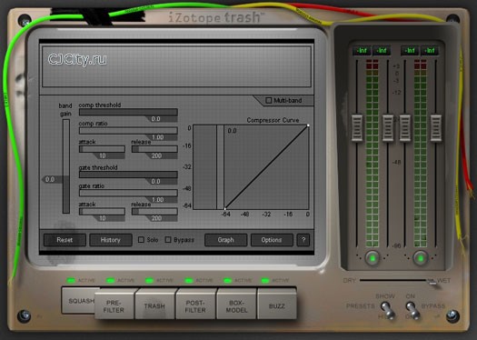The width and height of the screenshot is (477, 340).
Task: Switch to BOX-MODEL module
Action: [236, 305]
